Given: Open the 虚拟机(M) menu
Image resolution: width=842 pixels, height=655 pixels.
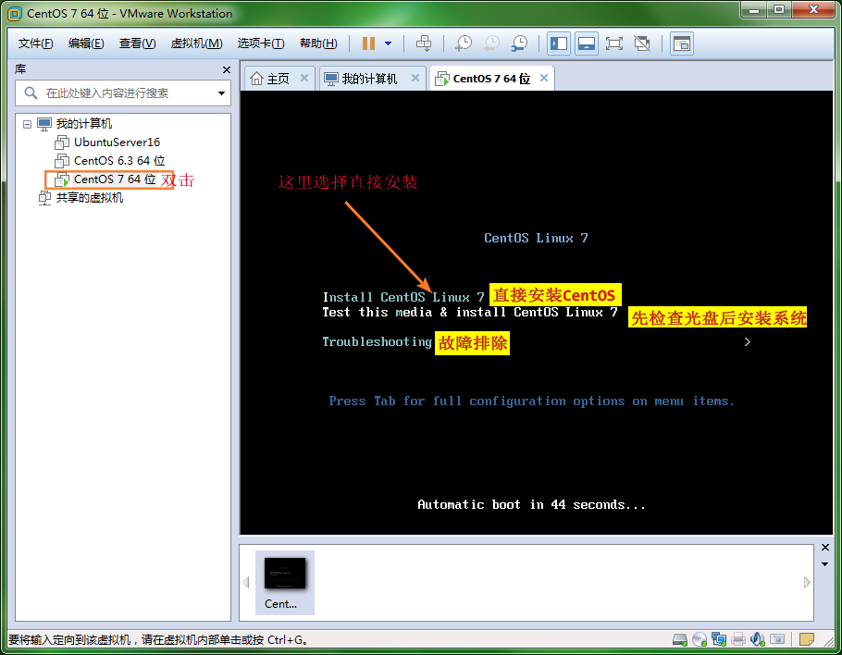Looking at the screenshot, I should click(196, 43).
